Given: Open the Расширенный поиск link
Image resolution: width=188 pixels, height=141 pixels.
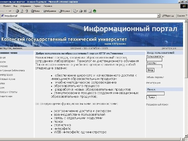Looking at the screenshot, I should (157, 104).
